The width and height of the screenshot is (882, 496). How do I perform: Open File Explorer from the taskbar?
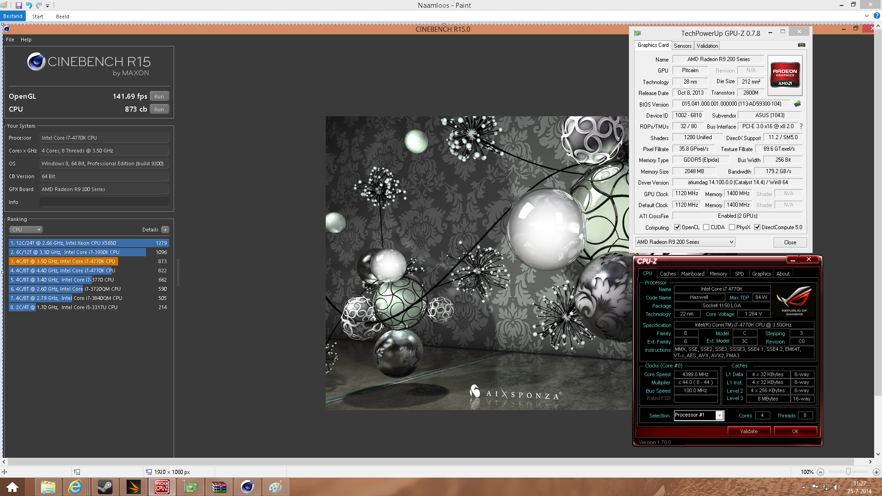48,487
